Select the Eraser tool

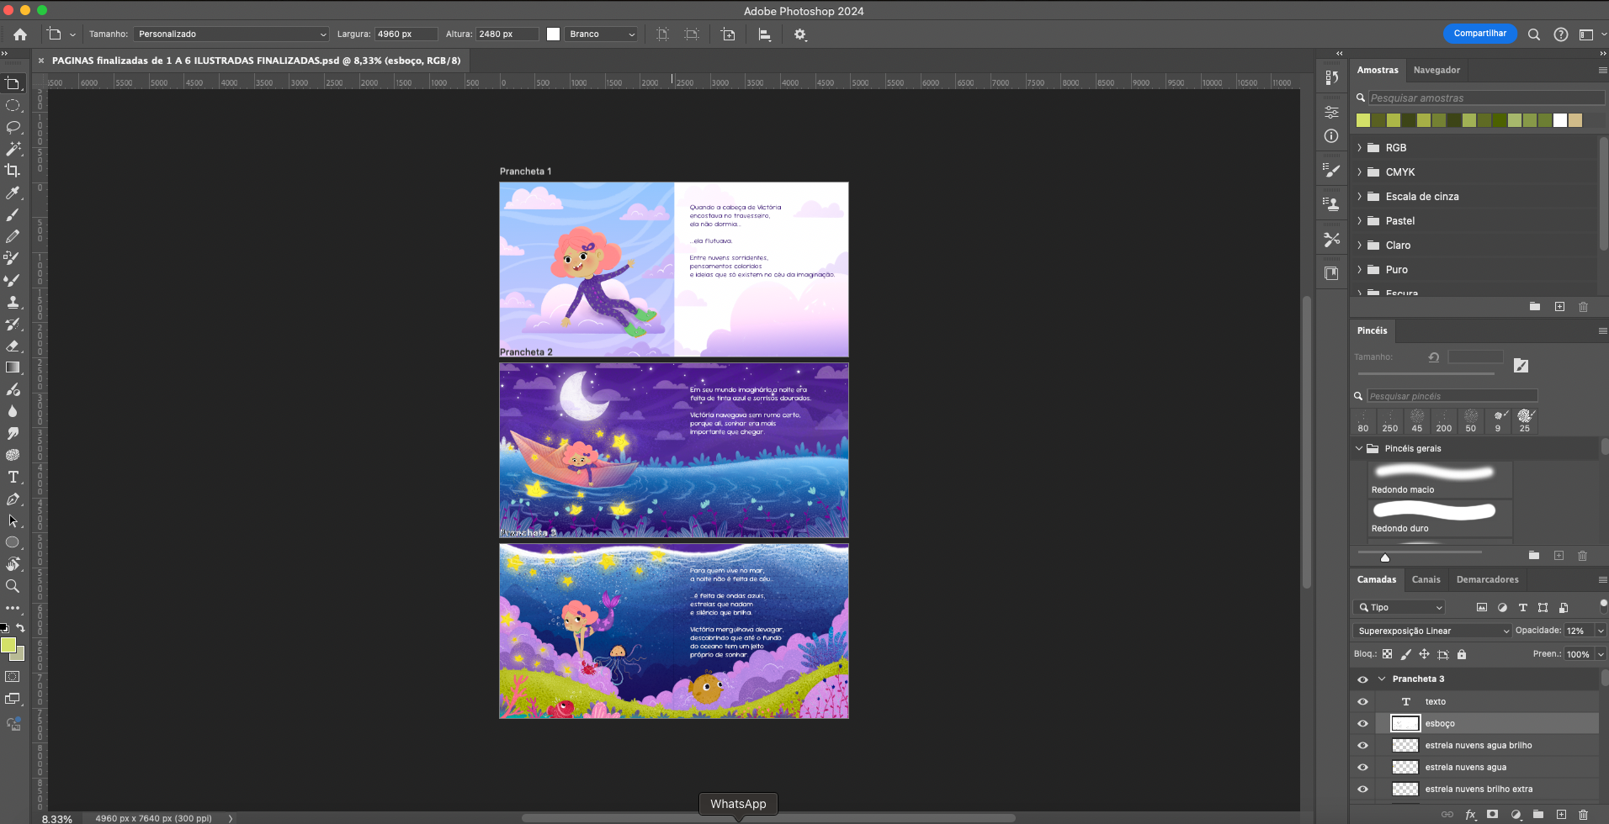(x=13, y=346)
